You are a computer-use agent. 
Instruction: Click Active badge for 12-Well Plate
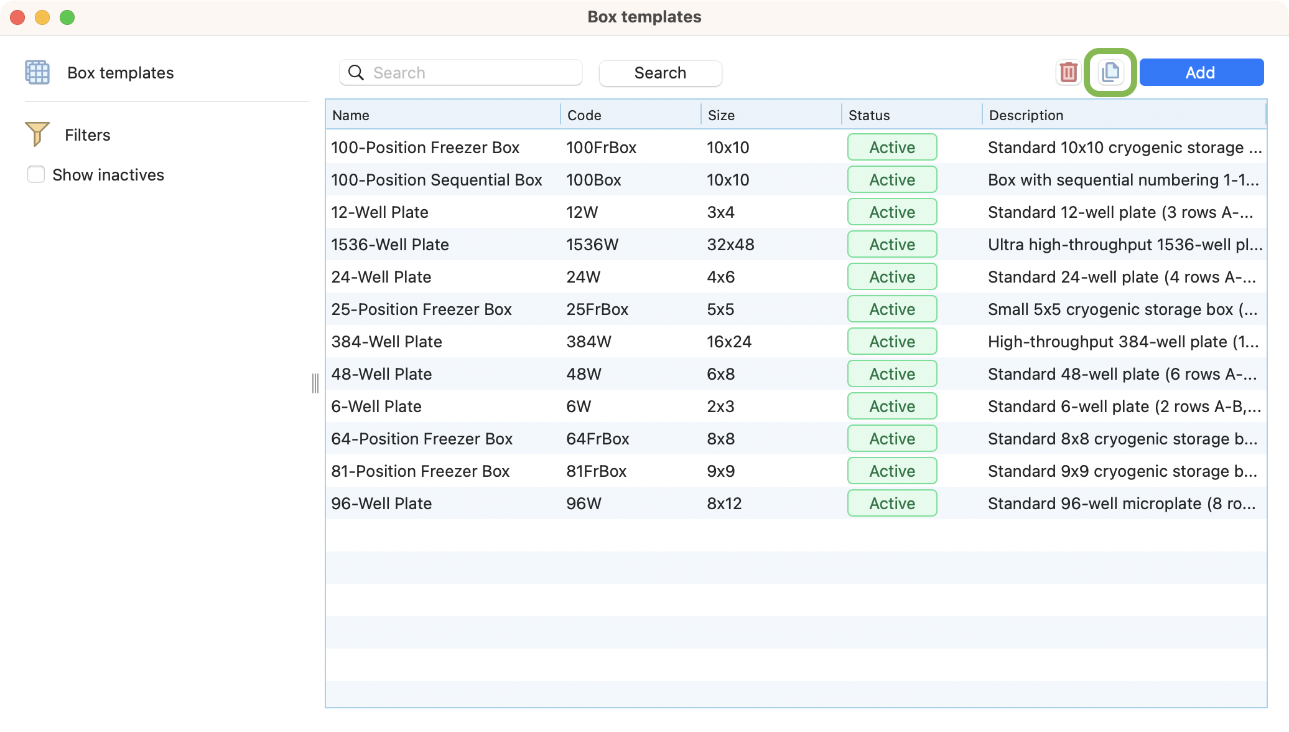[x=891, y=212]
